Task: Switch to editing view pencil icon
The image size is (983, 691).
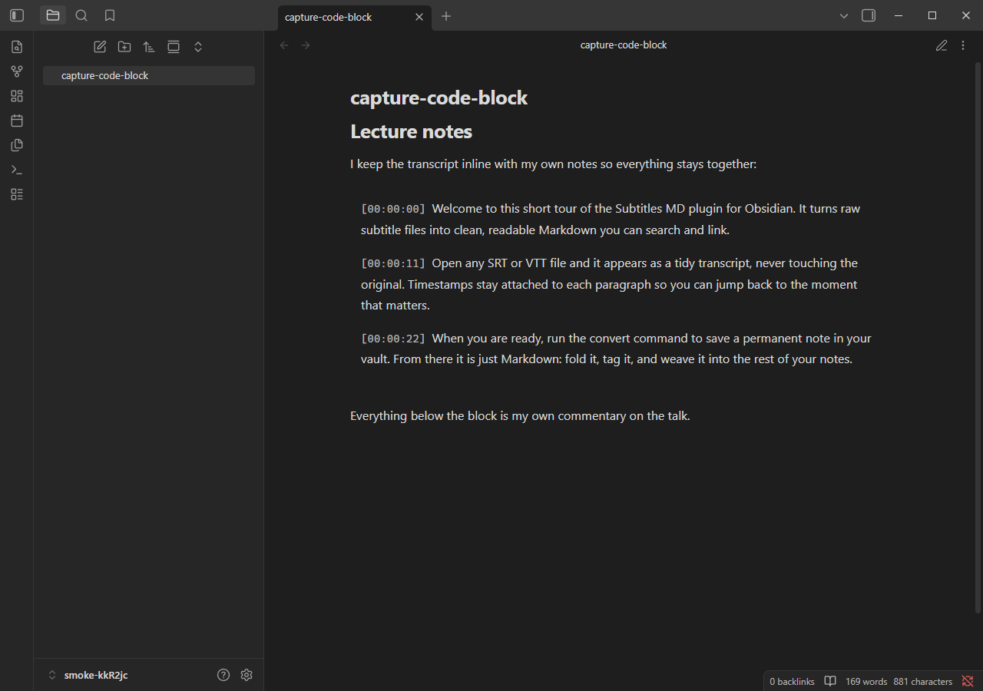Action: pos(942,45)
